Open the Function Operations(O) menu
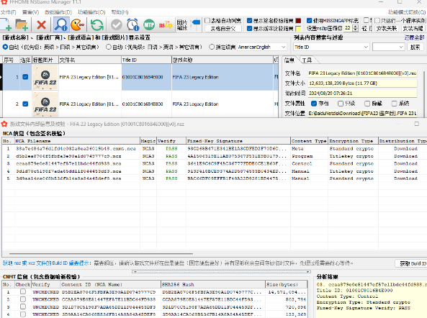427x318 pixels. [91, 12]
